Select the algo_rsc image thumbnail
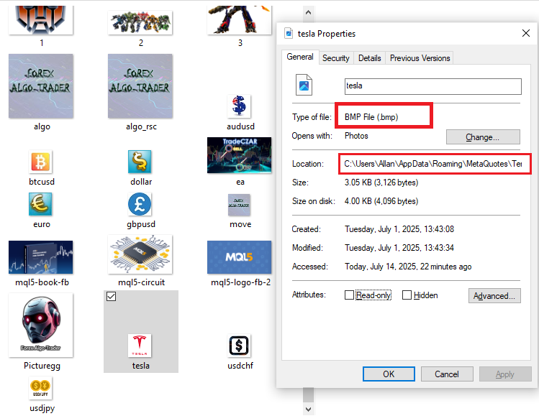The image size is (539, 416). coord(140,86)
